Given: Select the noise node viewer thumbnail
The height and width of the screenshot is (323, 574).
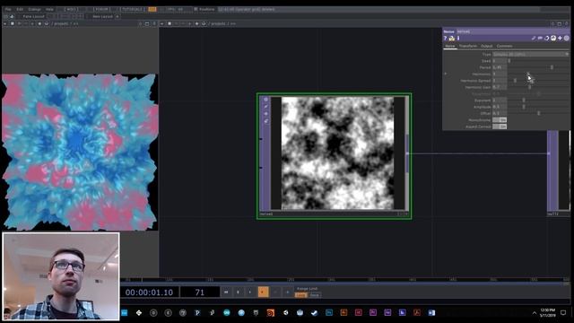Looking at the screenshot, I should pos(337,153).
